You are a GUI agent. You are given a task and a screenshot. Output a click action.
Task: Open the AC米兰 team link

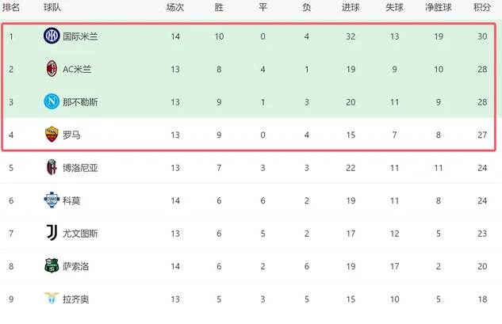(x=77, y=69)
